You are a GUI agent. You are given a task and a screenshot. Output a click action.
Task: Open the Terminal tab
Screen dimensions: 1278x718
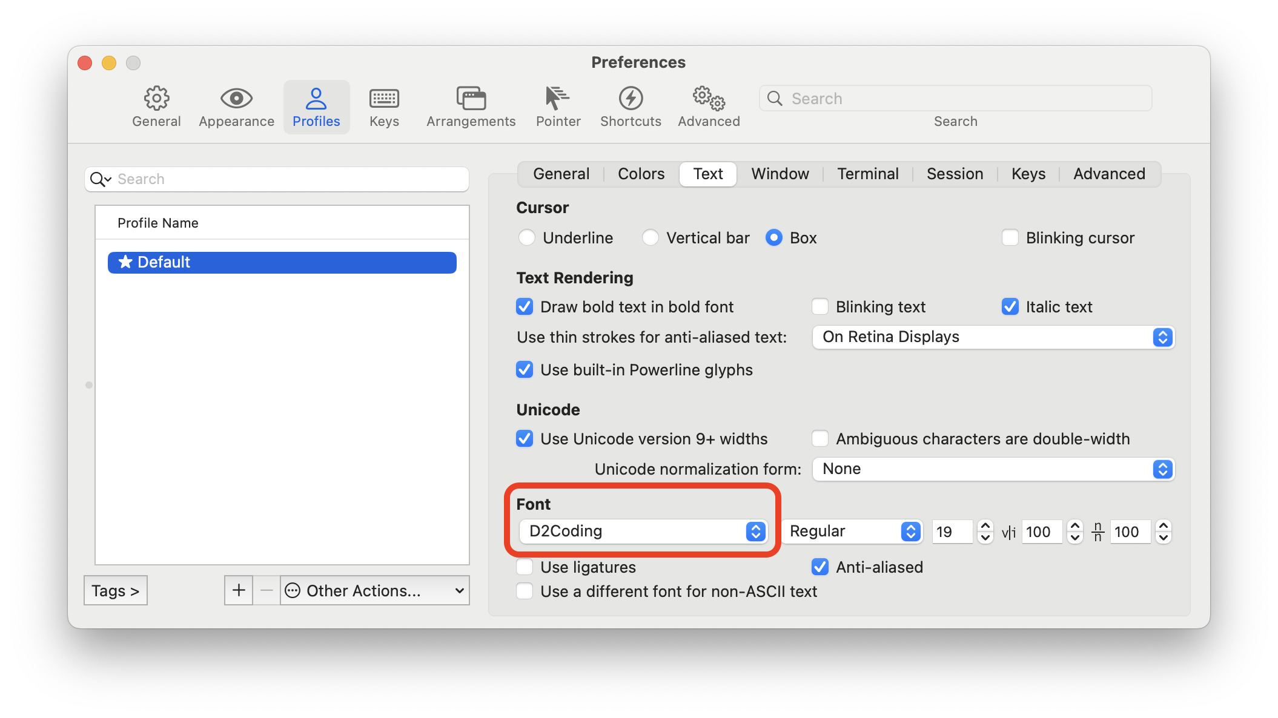pos(868,174)
